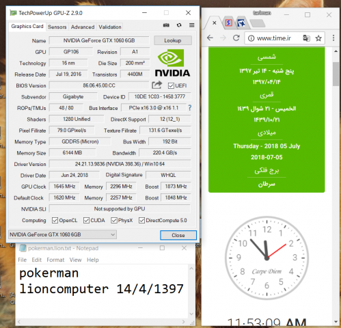Click 'Not supported by GPU' SLI field

120,208
